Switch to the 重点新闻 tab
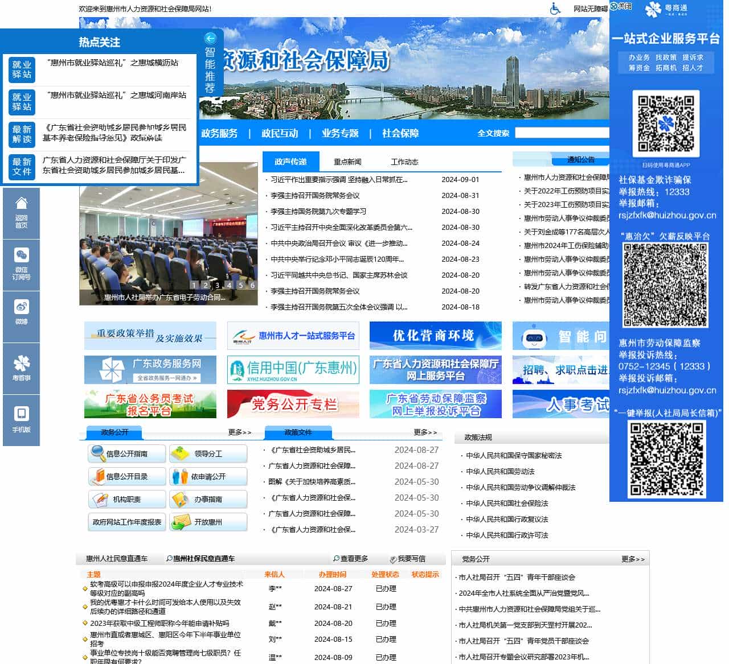This screenshot has height=664, width=729. tap(347, 162)
